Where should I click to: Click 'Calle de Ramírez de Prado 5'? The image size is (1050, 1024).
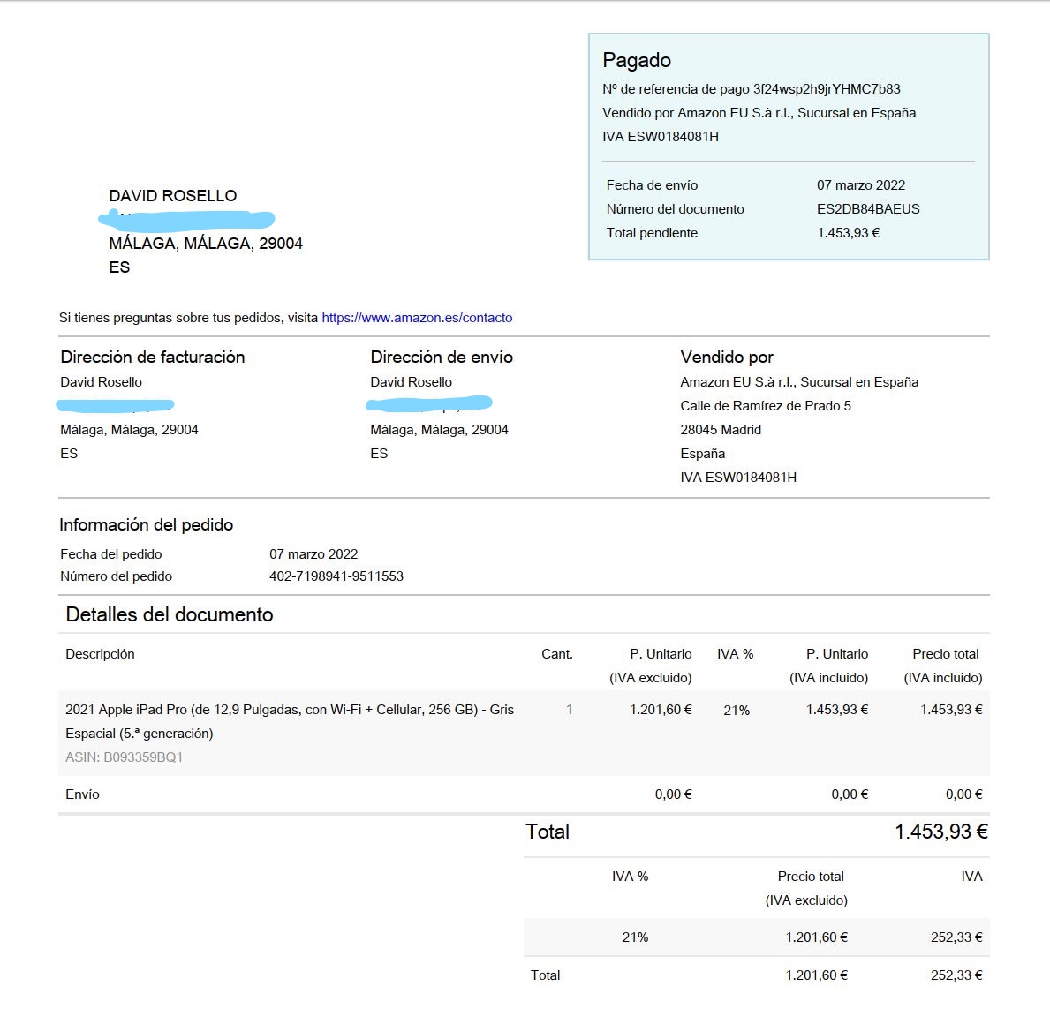tap(766, 406)
